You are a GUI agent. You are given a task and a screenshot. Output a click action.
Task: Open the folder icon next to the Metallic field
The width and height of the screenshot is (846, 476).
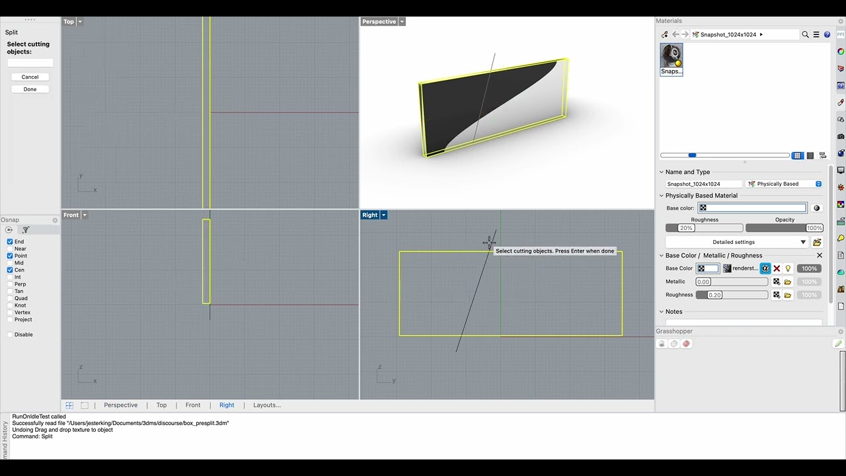(787, 281)
